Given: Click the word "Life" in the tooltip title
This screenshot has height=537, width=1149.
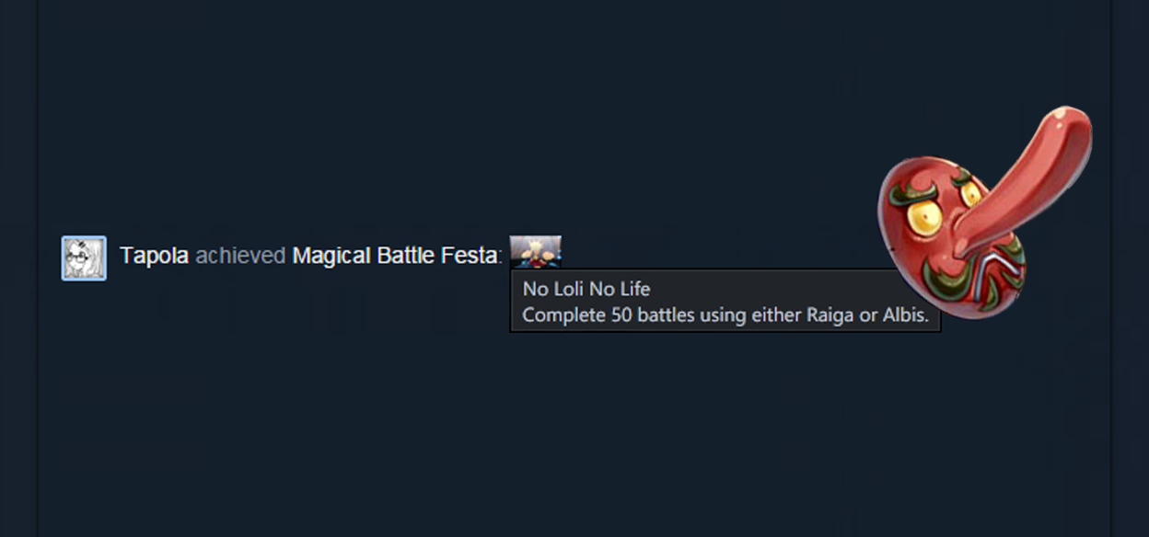Looking at the screenshot, I should click(633, 289).
